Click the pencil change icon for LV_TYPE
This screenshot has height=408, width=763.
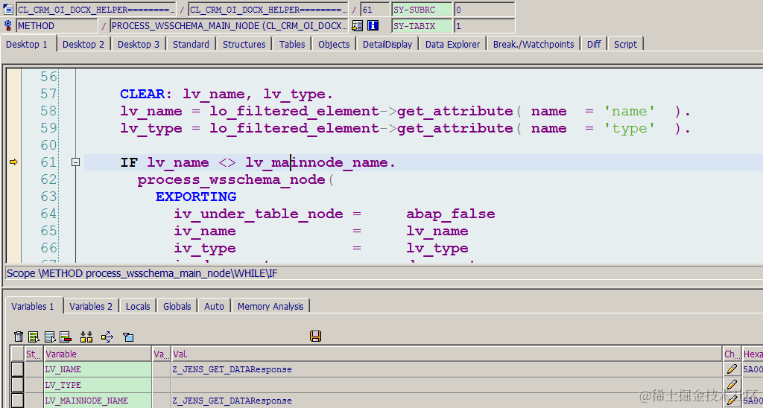click(732, 385)
